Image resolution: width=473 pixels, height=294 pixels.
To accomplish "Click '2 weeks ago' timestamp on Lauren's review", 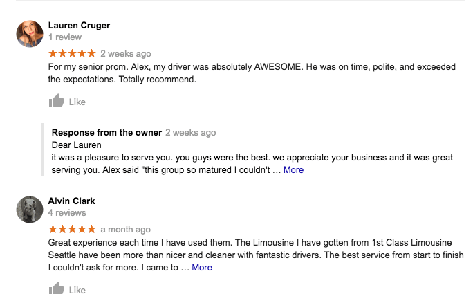I will (x=126, y=53).
